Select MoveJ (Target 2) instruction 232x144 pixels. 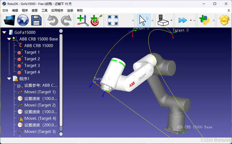[x=40, y=105]
